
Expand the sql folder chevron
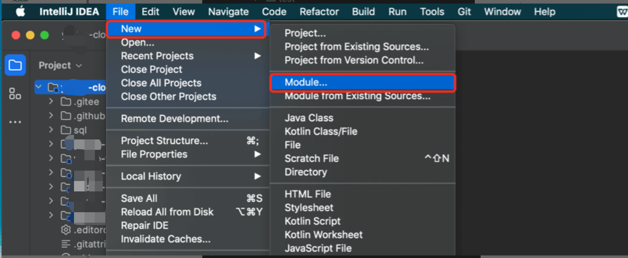coord(51,130)
